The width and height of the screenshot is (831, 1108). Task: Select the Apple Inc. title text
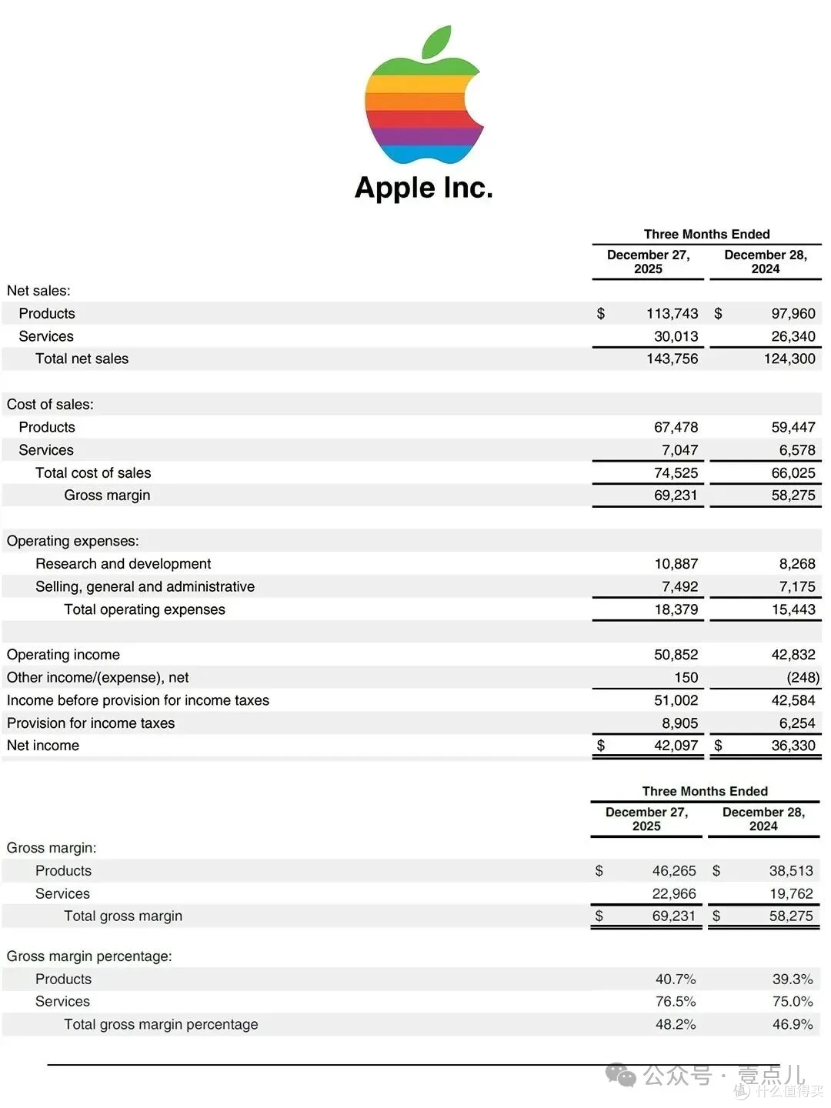point(424,188)
